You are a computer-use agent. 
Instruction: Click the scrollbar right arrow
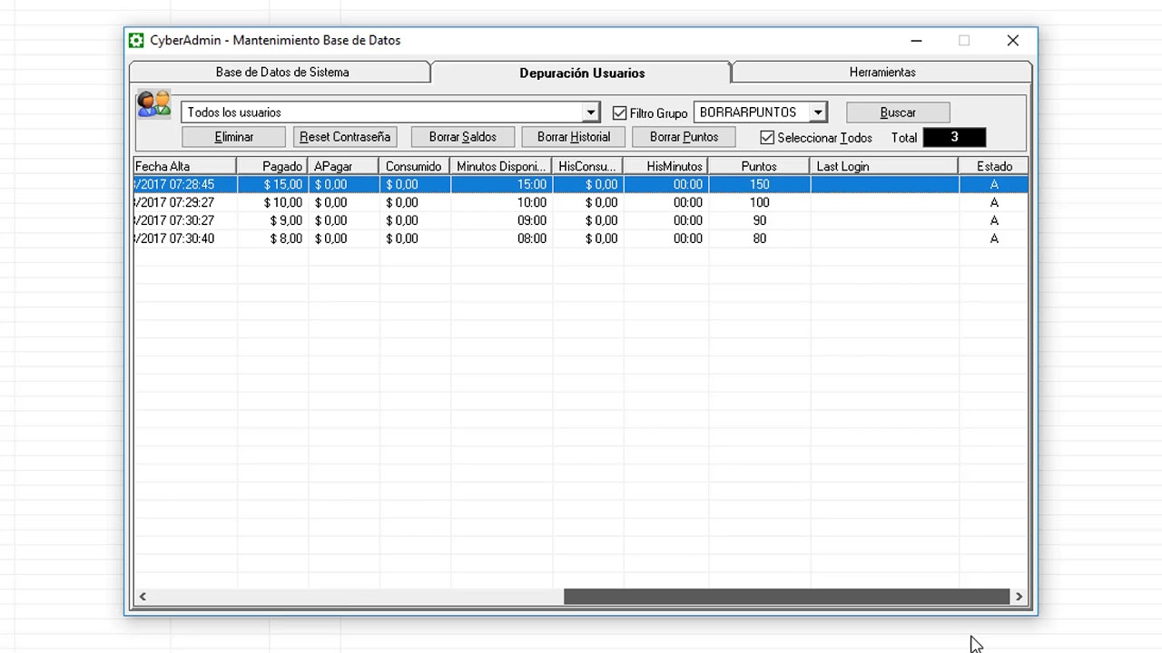click(1019, 597)
